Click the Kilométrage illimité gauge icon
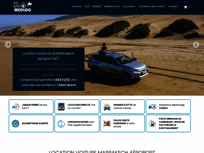Image resolution: width=204 pixels, height=153 pixels. point(15,123)
